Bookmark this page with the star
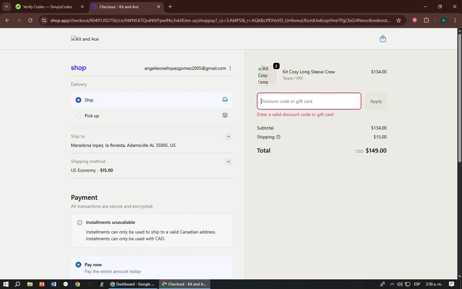The height and width of the screenshot is (289, 462). pos(399,20)
